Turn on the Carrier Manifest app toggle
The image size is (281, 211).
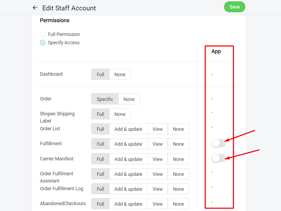click(218, 158)
